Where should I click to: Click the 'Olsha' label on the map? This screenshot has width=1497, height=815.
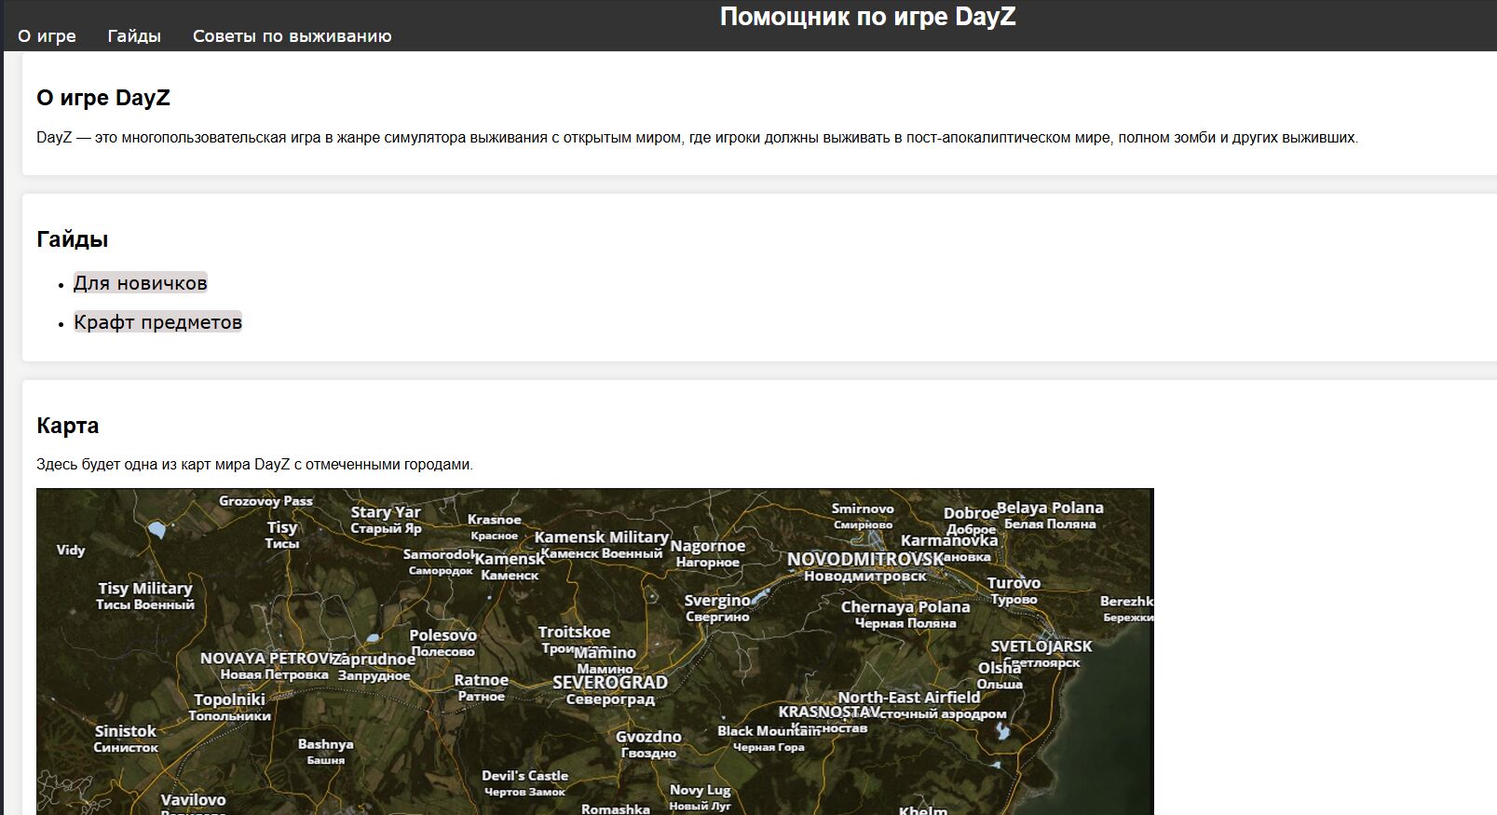(x=1000, y=668)
